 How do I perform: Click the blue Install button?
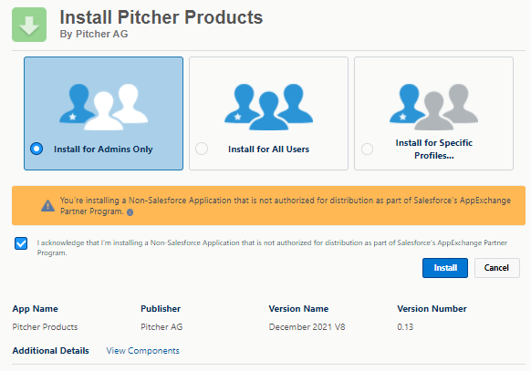[x=445, y=268]
